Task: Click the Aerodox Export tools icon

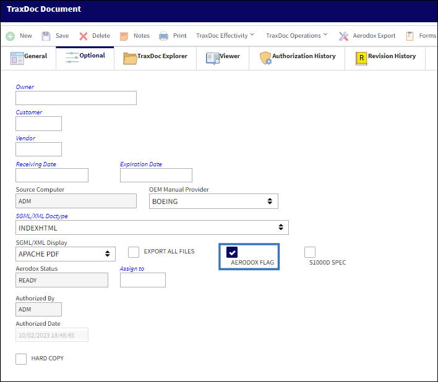Action: (343, 36)
